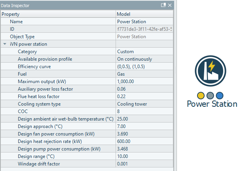Screen dimensions: 241x171
Task: Select the Design range (°C) label
Action: coord(36,156)
